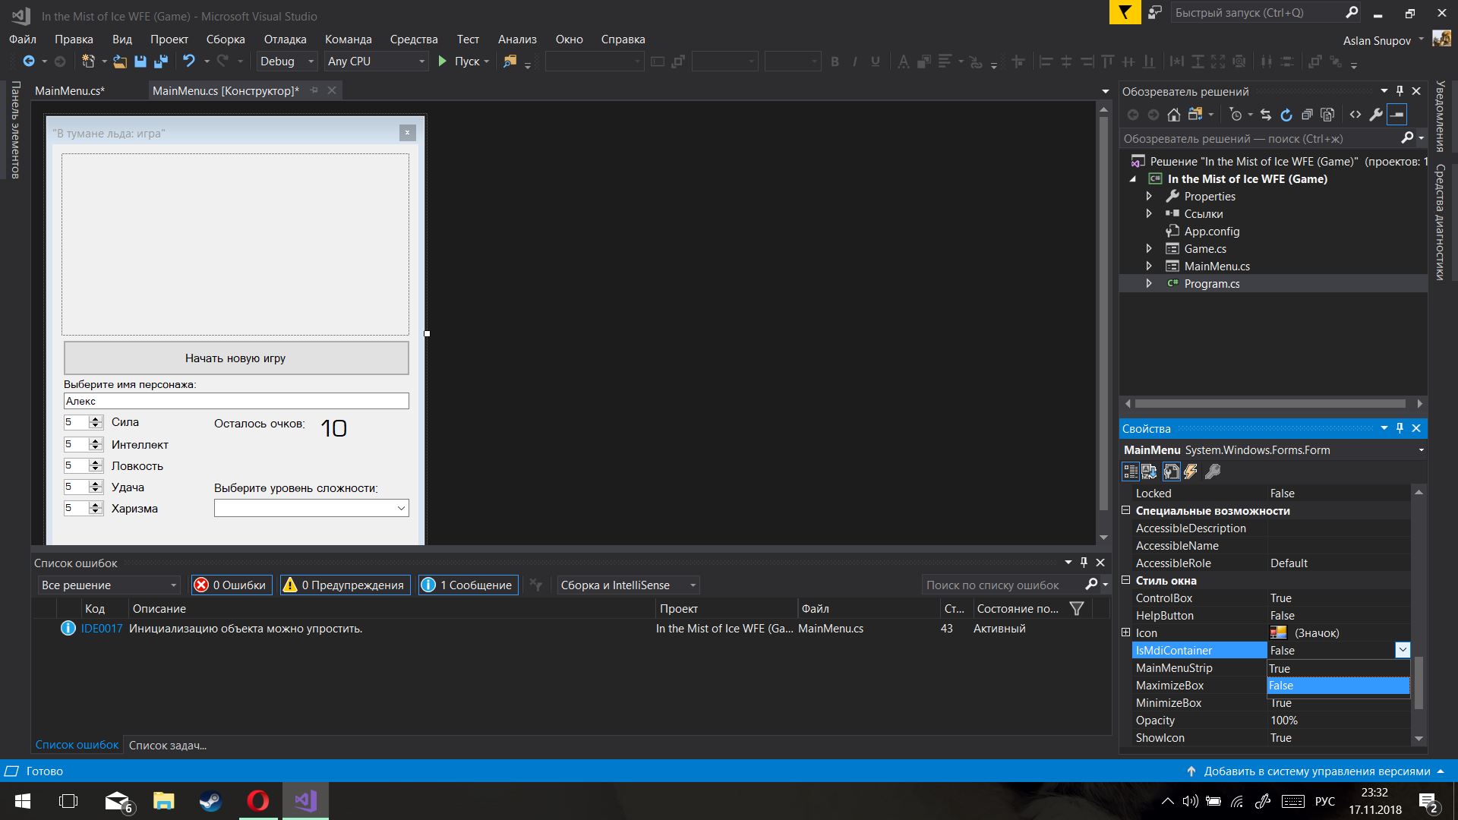1458x820 pixels.
Task: Switch to the MainMenu.cs* code tab
Action: click(x=70, y=90)
